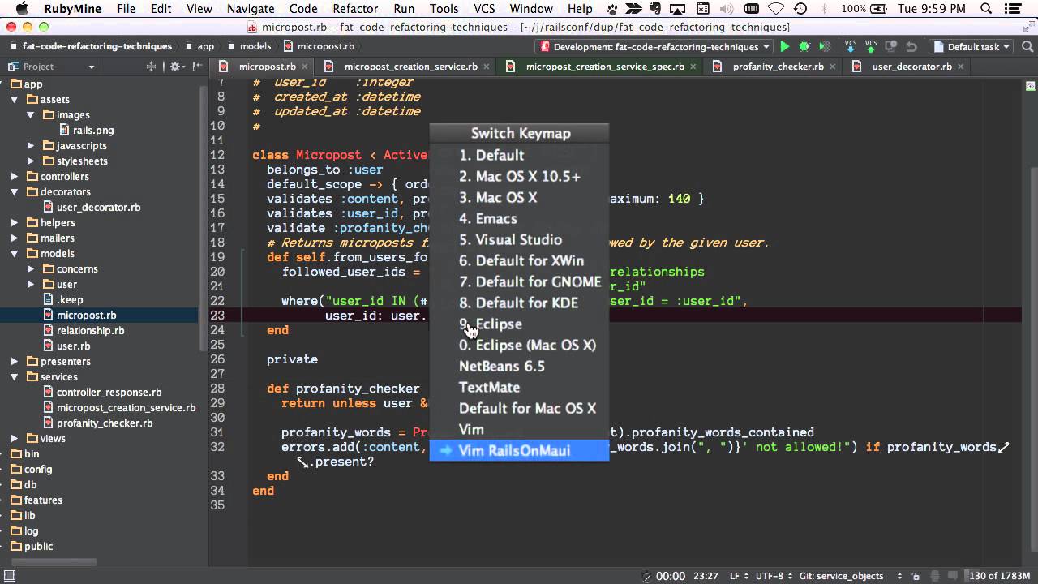Screen dimensions: 1038x584
Task: Open the Refactor menu
Action: 355,9
